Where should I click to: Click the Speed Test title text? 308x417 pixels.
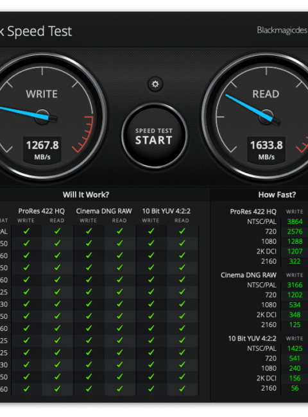pos(39,31)
